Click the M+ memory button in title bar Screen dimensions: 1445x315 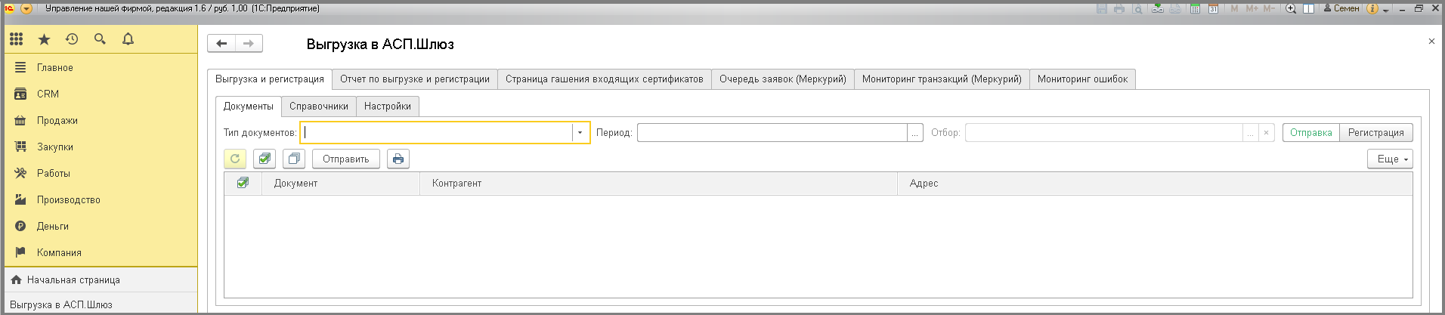(1252, 9)
